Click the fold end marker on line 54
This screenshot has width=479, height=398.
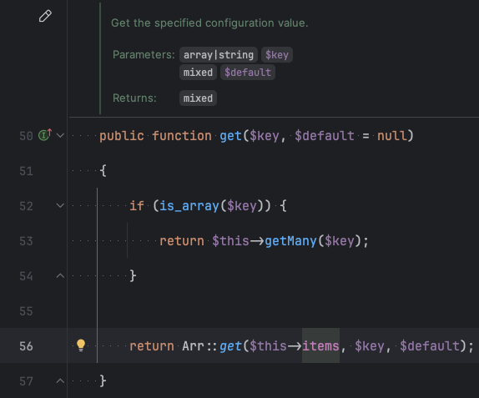[x=60, y=276]
